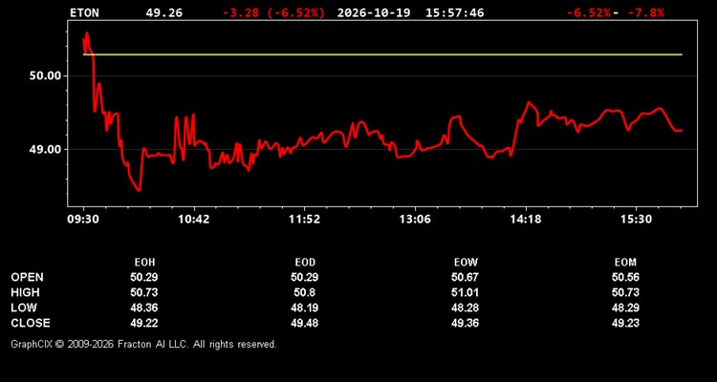
Task: Select the current price 49.26
Action: pyautogui.click(x=163, y=12)
